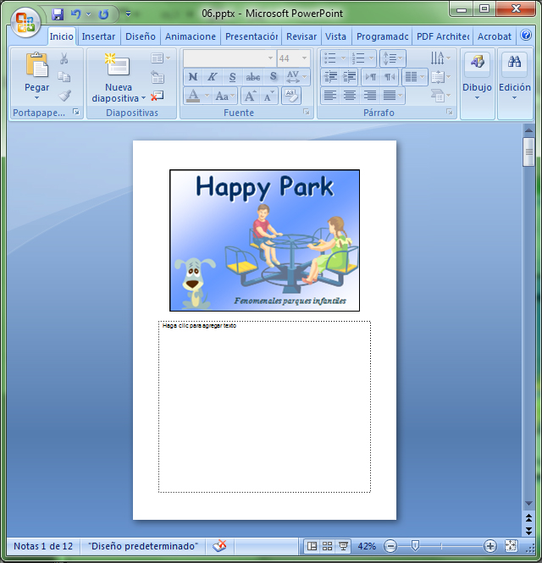Open the Diseño ribbon tab

pyautogui.click(x=140, y=36)
